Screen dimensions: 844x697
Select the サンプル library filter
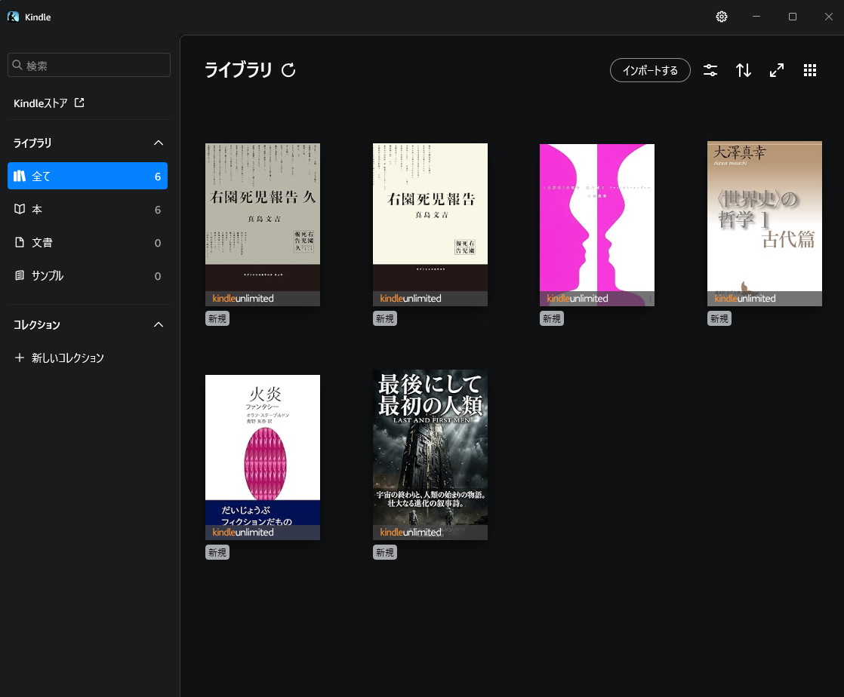(88, 276)
